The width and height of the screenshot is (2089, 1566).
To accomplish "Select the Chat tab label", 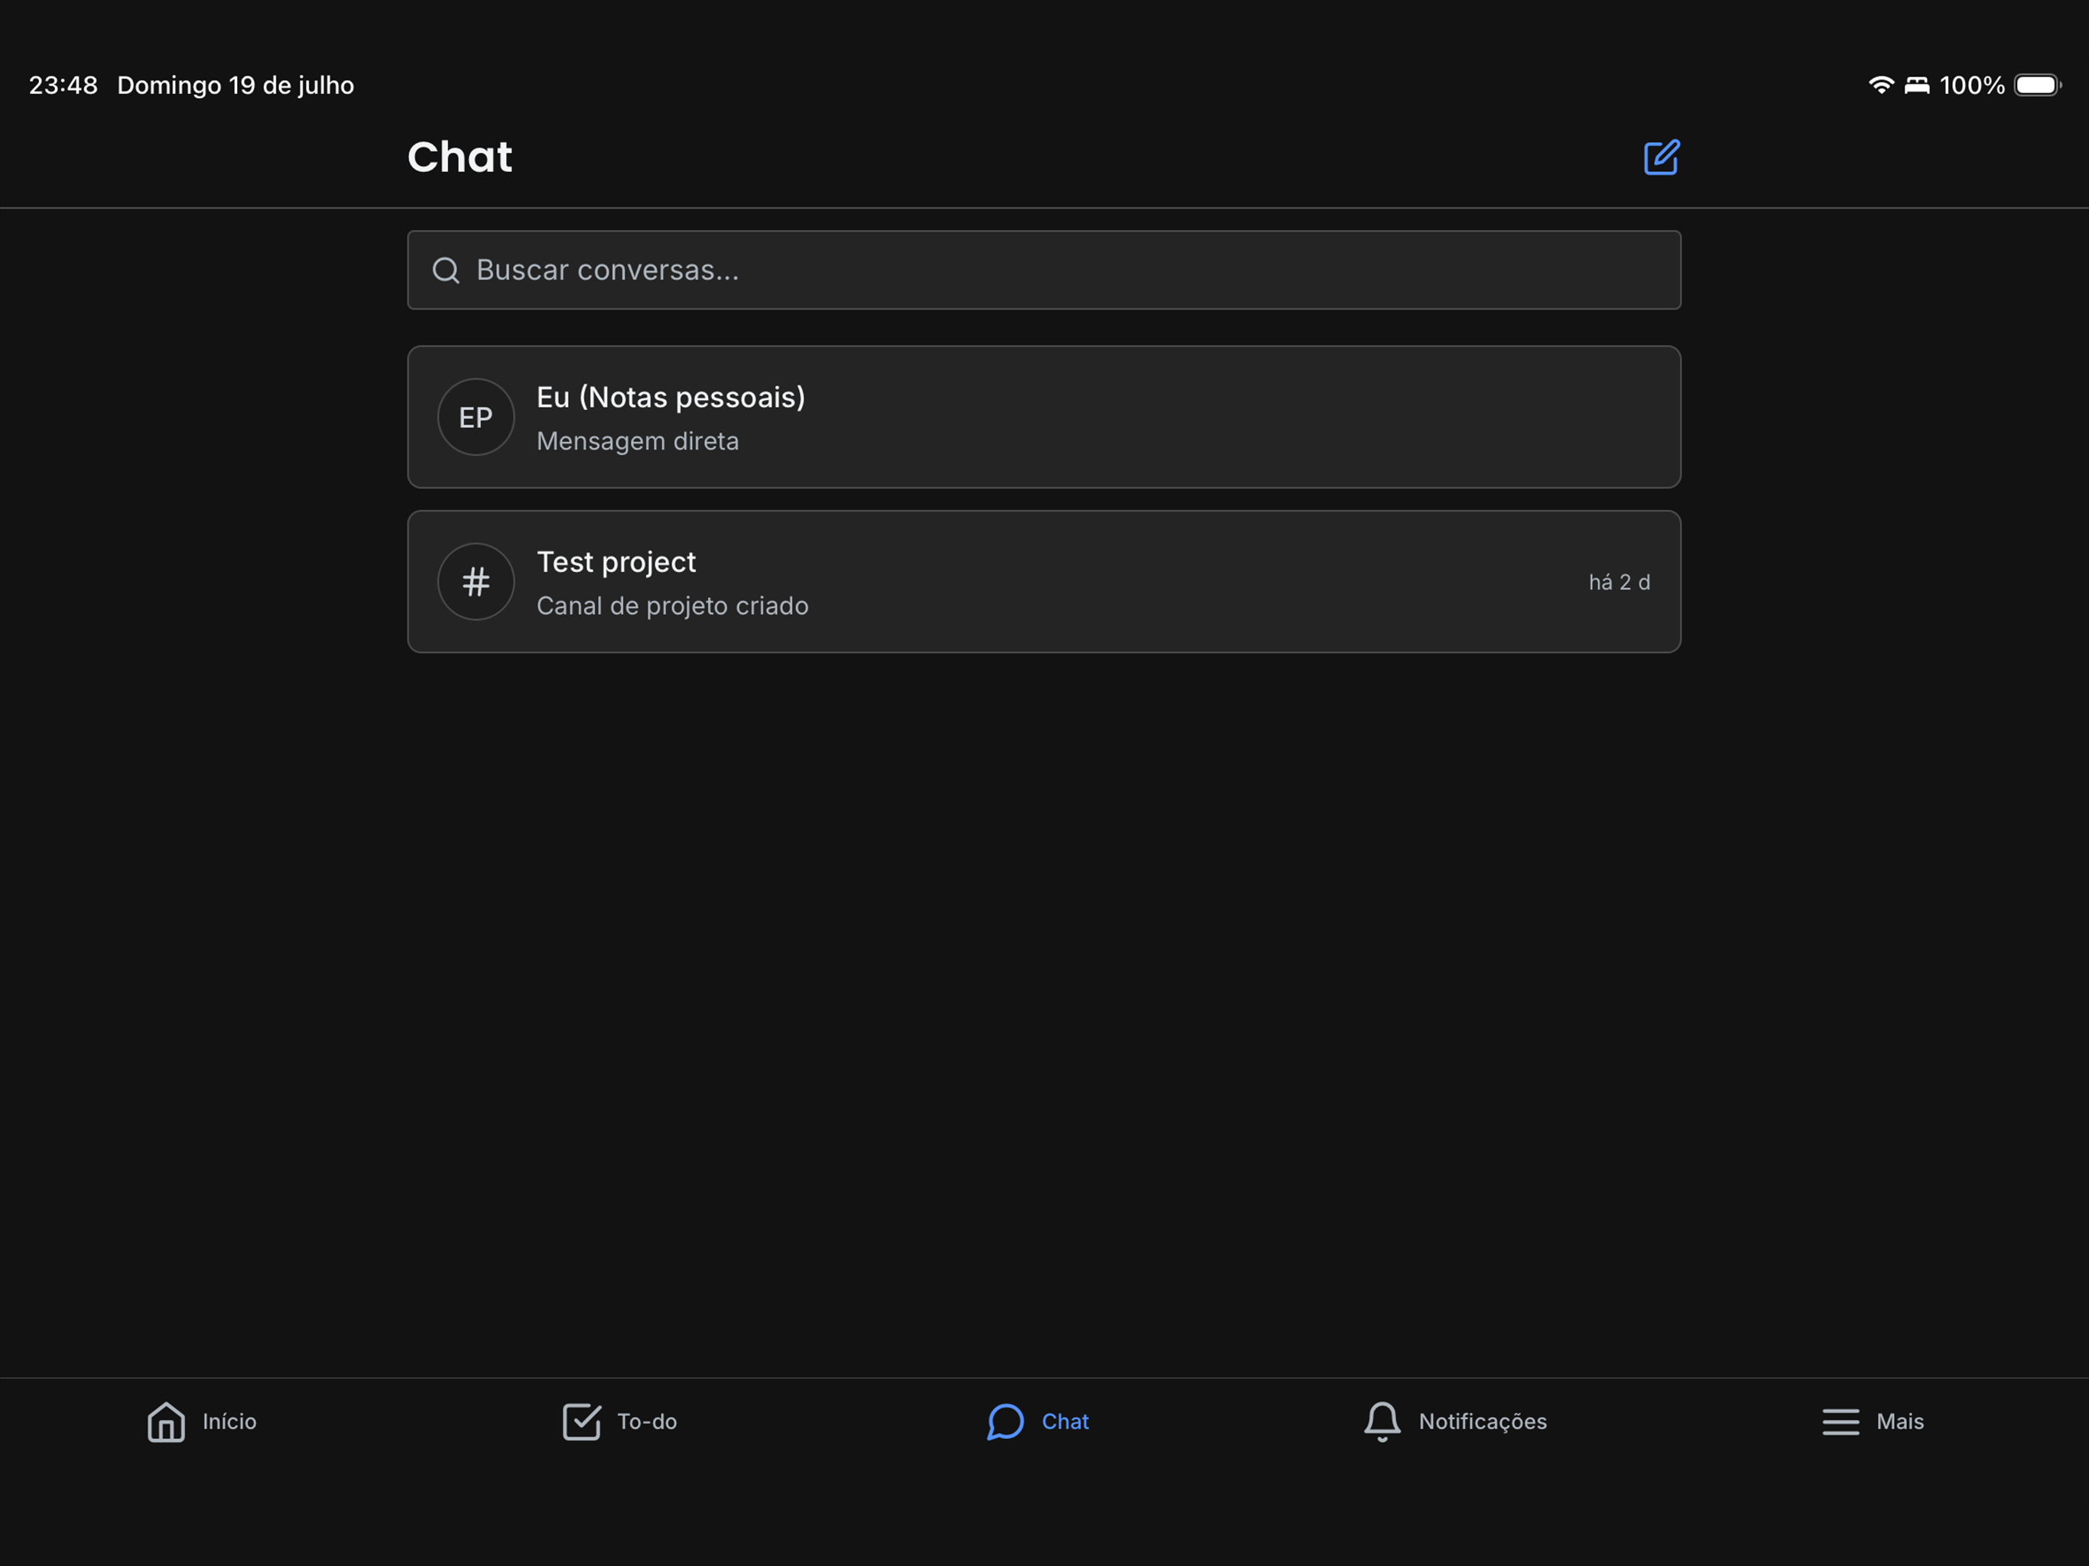I will coord(1065,1421).
